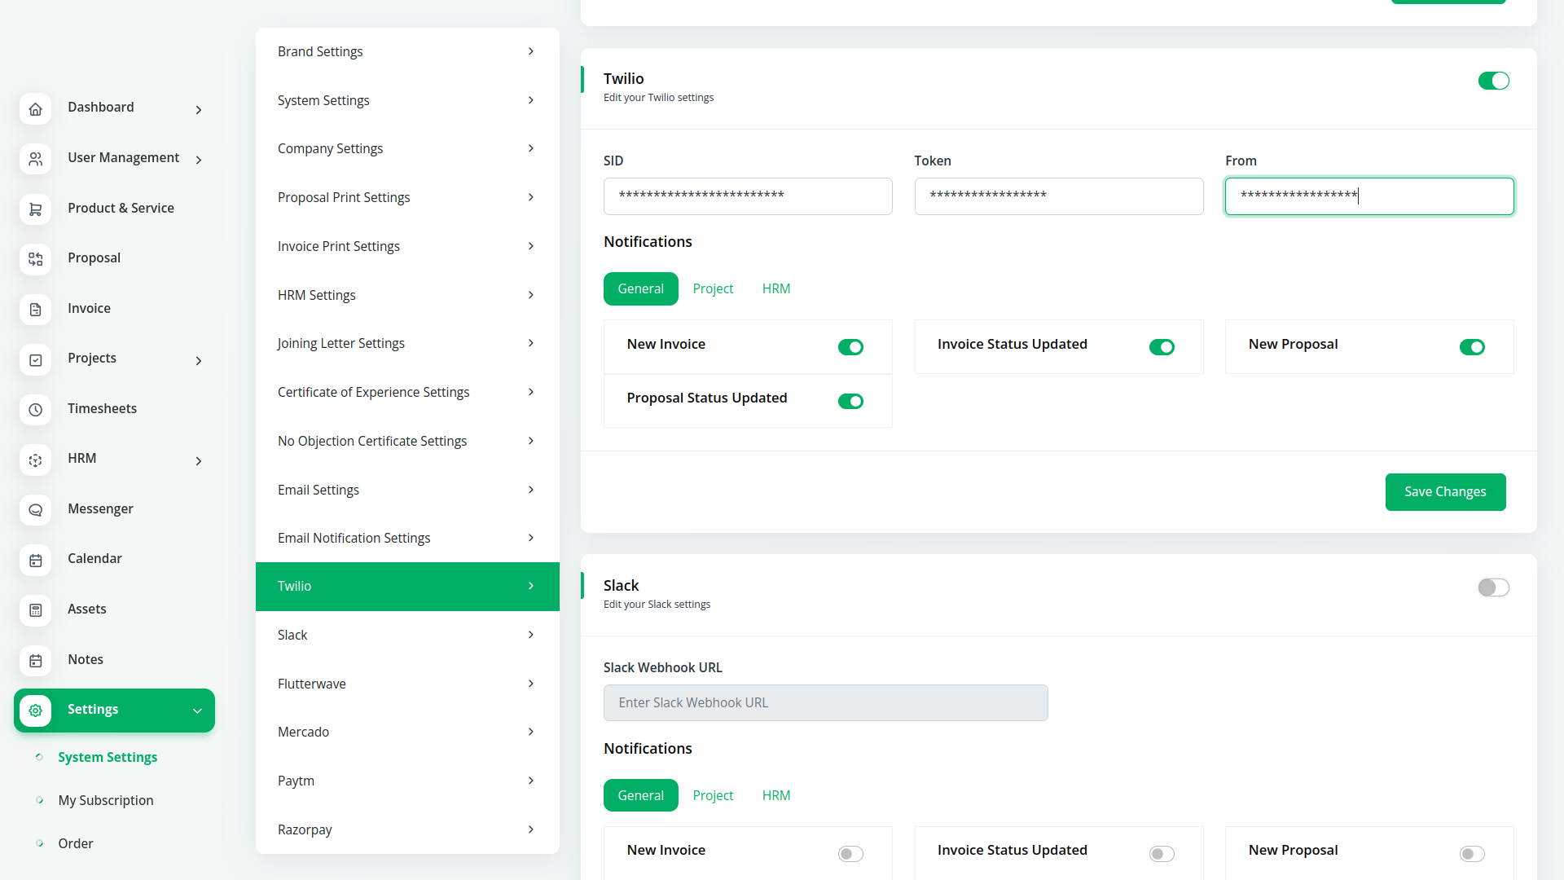
Task: Expand the Projects sidebar chevron
Action: pos(199,361)
